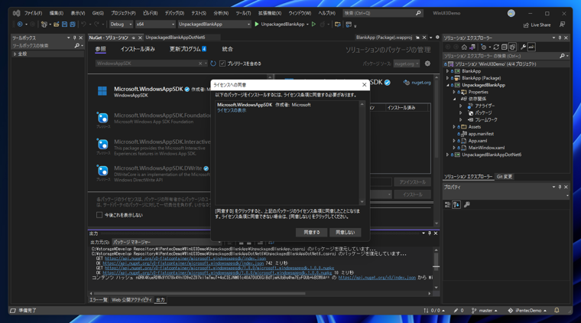Screen dimensions: 581x323
Task: Open the BlankApp (Package).wapproj tab
Action: coord(384,38)
